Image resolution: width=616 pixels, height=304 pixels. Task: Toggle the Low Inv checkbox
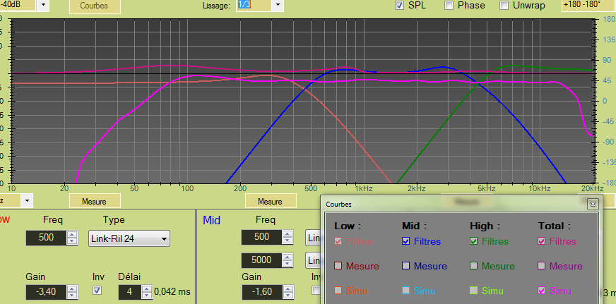tap(98, 291)
